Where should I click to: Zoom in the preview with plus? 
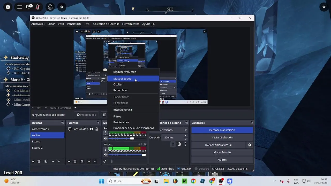46,108
